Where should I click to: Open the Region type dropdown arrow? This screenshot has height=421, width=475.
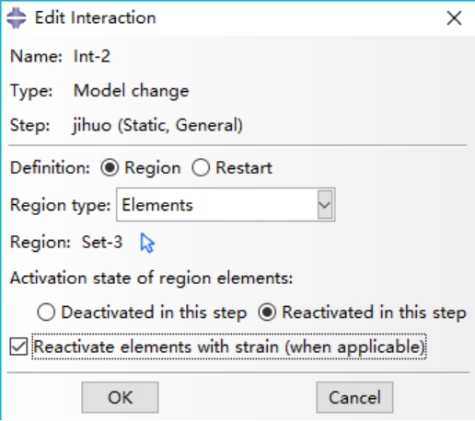[325, 205]
